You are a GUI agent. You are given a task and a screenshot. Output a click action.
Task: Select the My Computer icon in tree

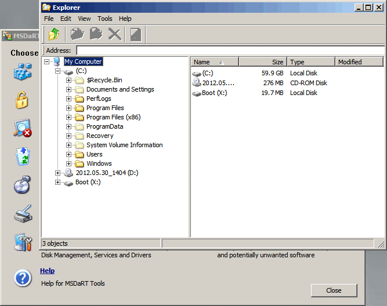[x=57, y=61]
